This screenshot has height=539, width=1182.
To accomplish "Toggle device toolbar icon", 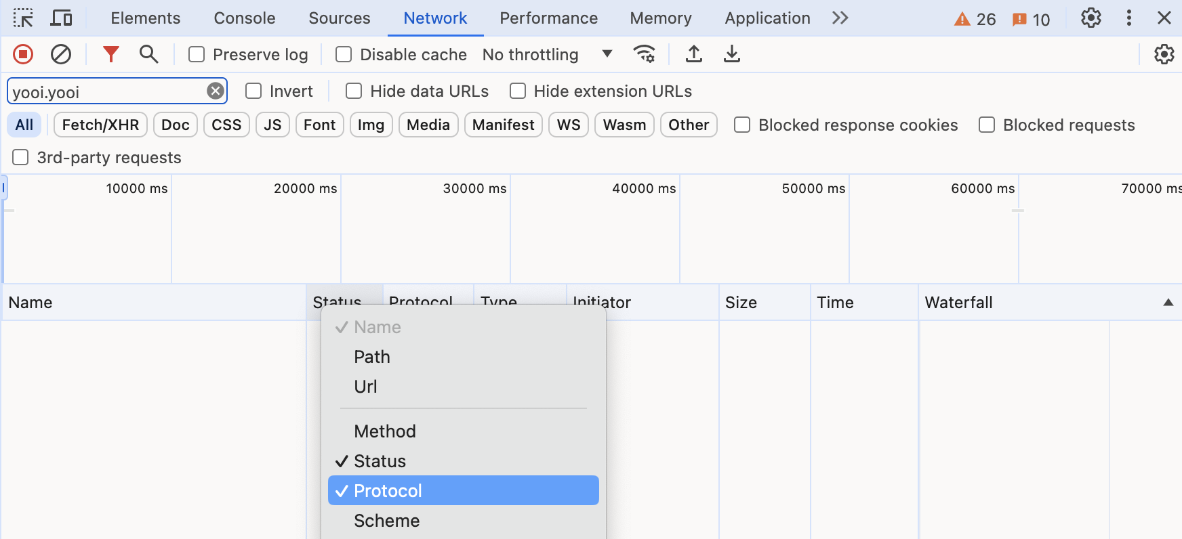I will point(62,18).
